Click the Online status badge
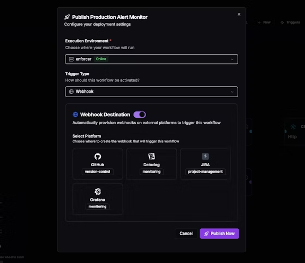Image resolution: width=305 pixels, height=263 pixels. [x=101, y=59]
